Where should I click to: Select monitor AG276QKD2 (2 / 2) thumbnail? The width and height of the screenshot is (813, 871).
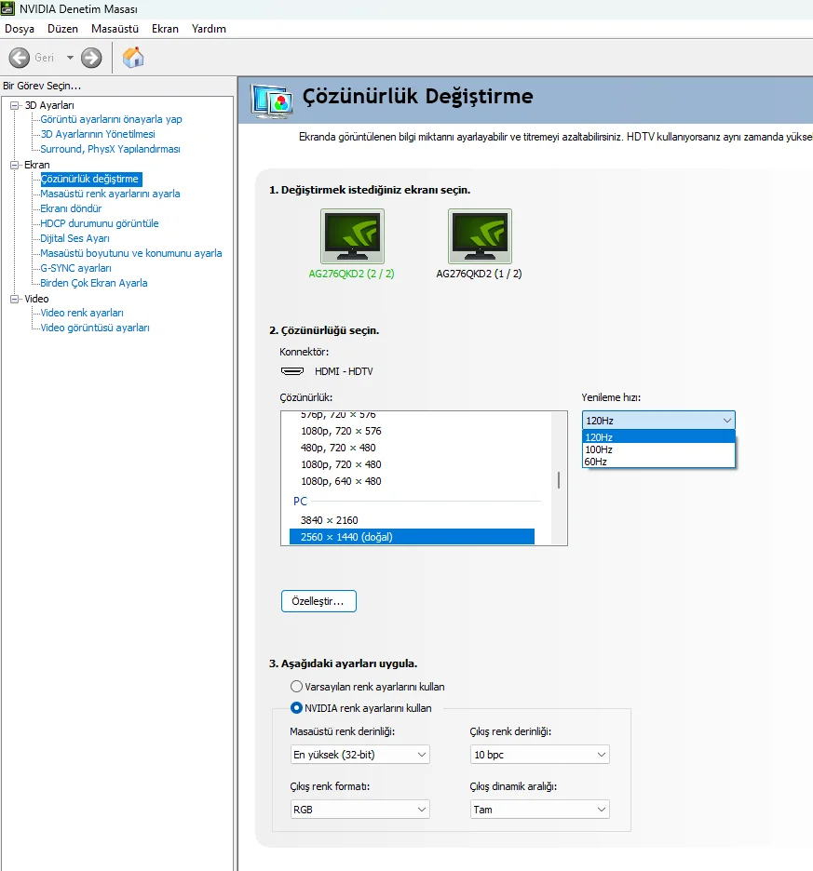(x=352, y=236)
